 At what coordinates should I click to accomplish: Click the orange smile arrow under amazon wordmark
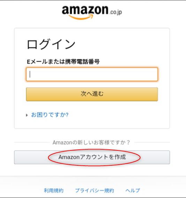[x=81, y=17]
